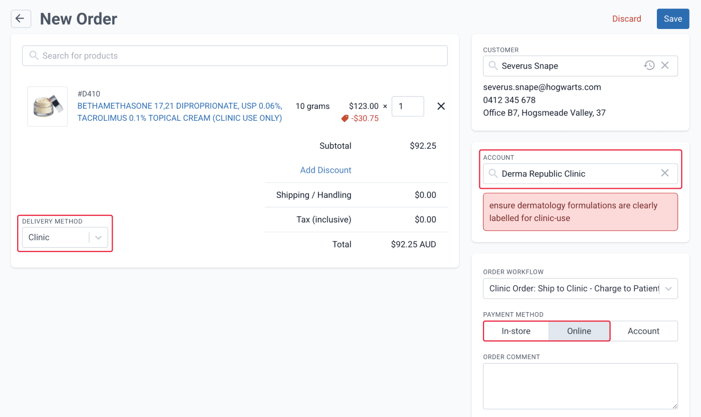The width and height of the screenshot is (701, 417).
Task: Clear the Derma Republic Clinic account
Action: (665, 173)
